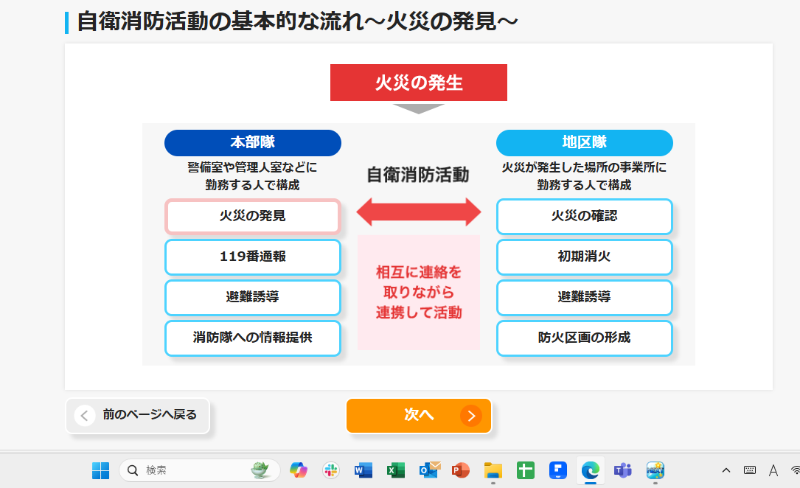Switch to Microsoft Edge in taskbar
Viewport: 800px width, 488px height.
click(x=590, y=470)
